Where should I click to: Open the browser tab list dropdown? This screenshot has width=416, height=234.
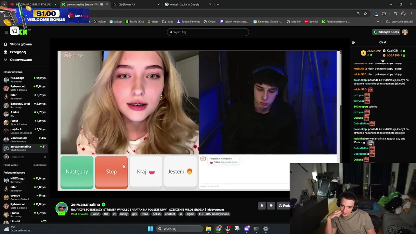tap(4, 5)
